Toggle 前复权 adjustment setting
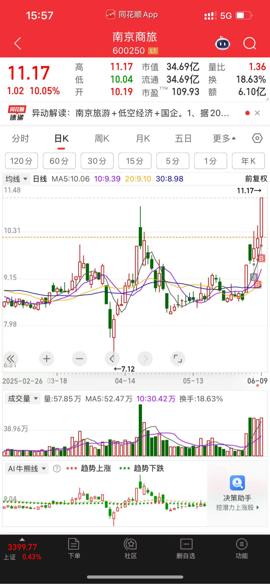The image size is (270, 584). click(256, 179)
